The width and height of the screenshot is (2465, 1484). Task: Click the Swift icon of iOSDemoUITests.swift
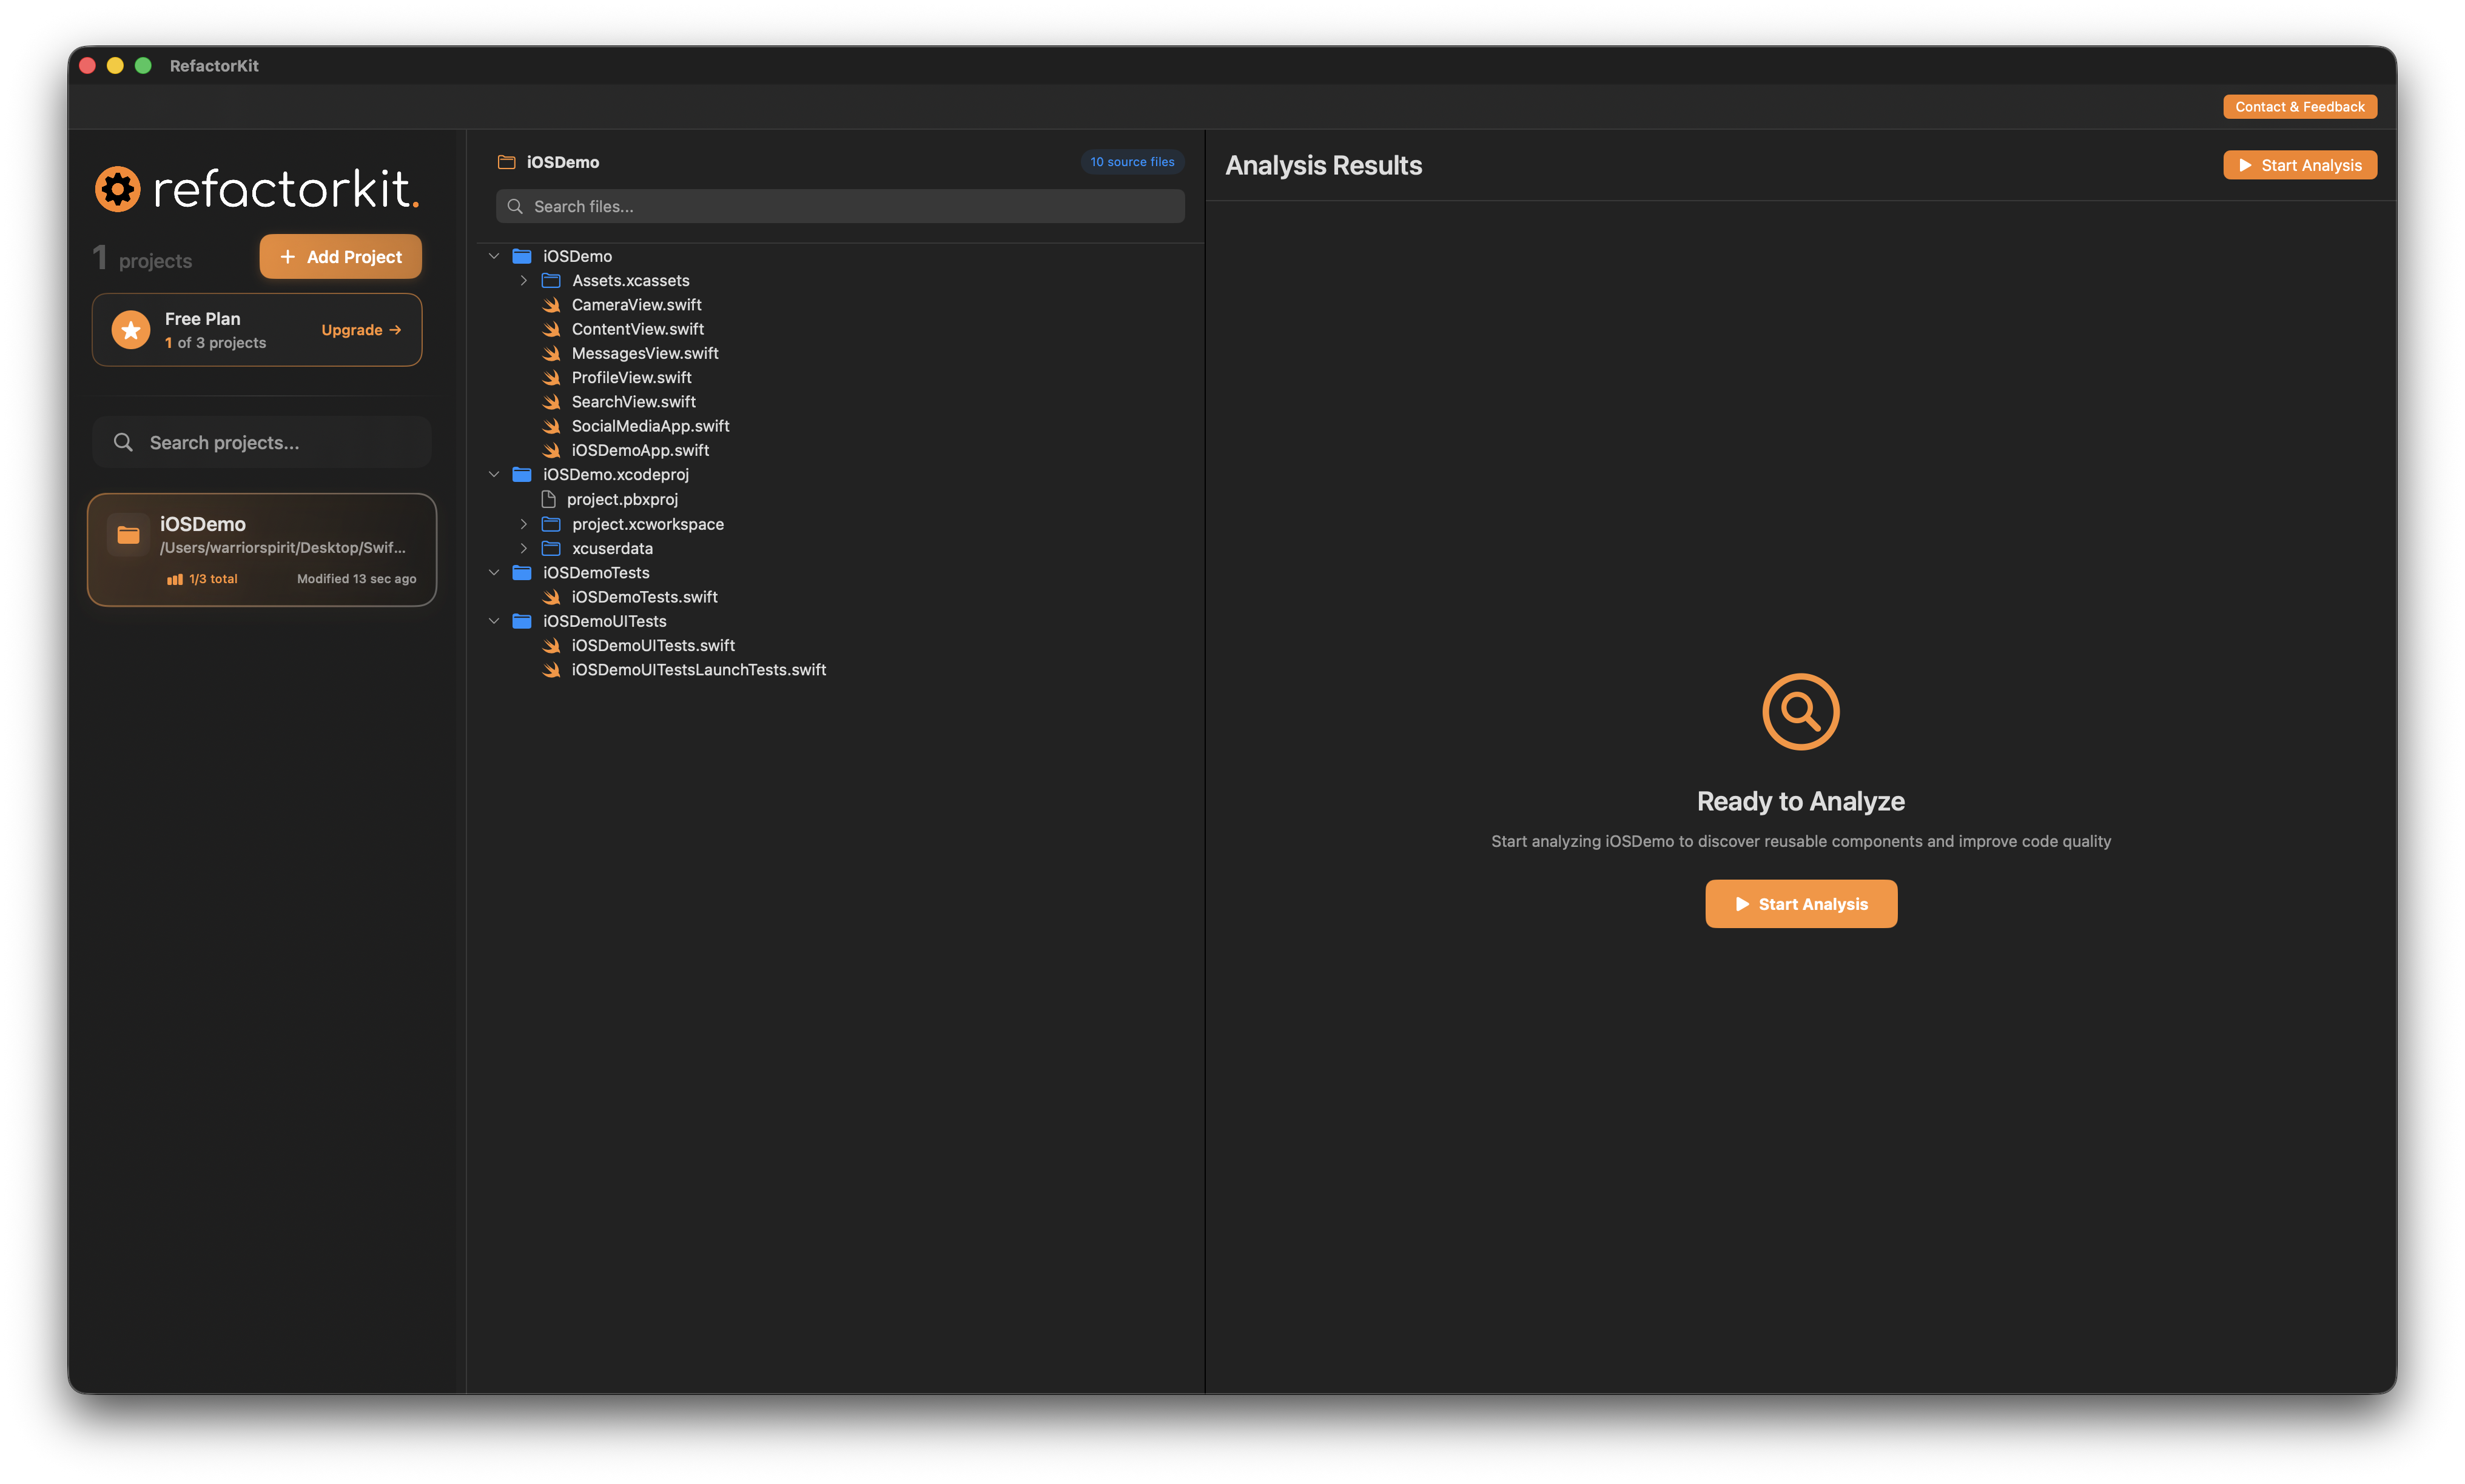pyautogui.click(x=551, y=645)
